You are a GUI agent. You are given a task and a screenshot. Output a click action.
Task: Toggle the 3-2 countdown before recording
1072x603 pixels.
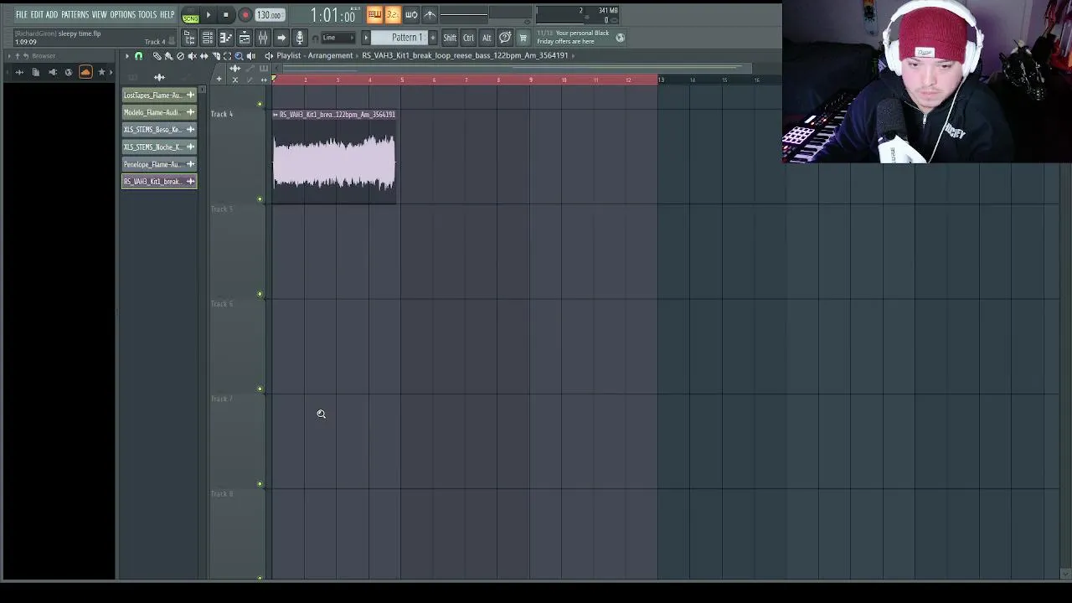393,14
